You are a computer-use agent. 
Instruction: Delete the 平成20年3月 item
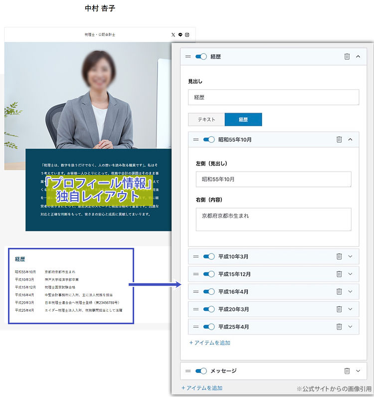339,309
